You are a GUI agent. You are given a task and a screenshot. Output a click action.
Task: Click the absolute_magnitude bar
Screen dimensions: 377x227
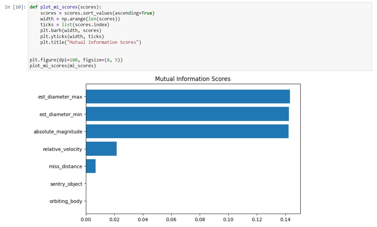click(x=187, y=131)
